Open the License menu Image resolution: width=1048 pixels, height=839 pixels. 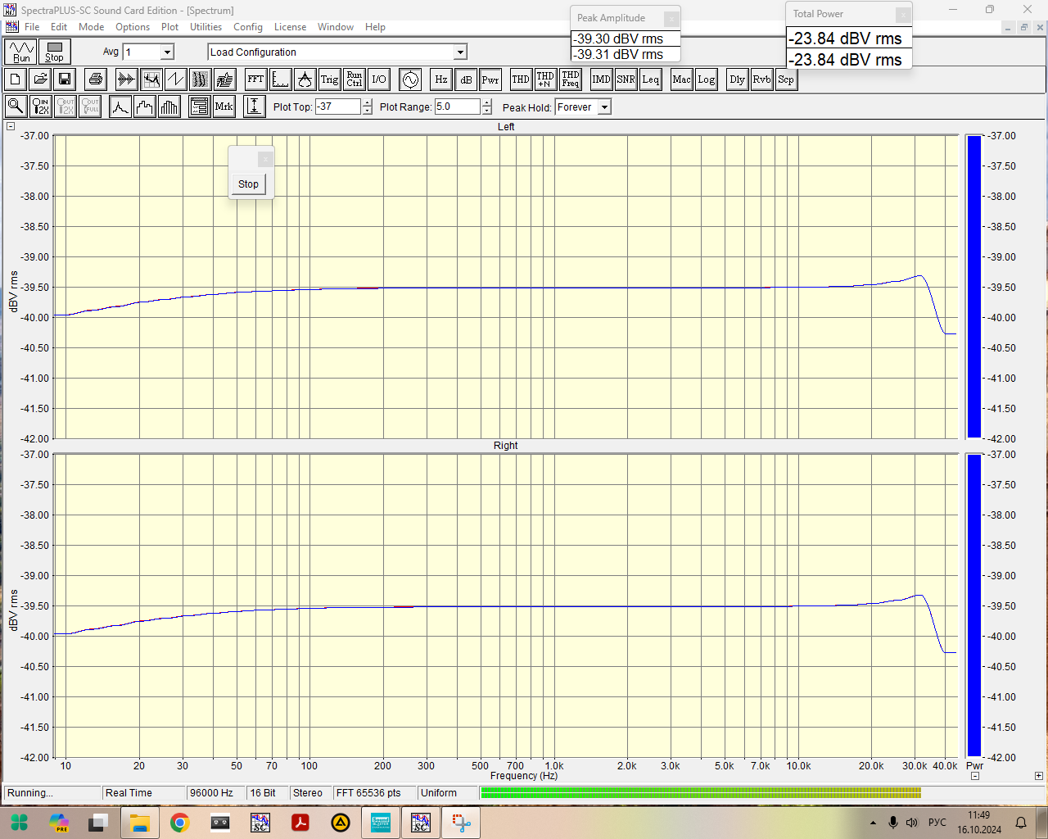(x=290, y=27)
